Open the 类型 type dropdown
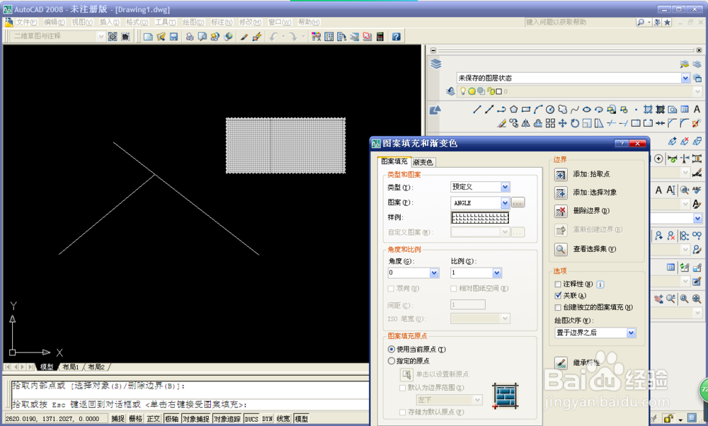The image size is (708, 426). [506, 187]
